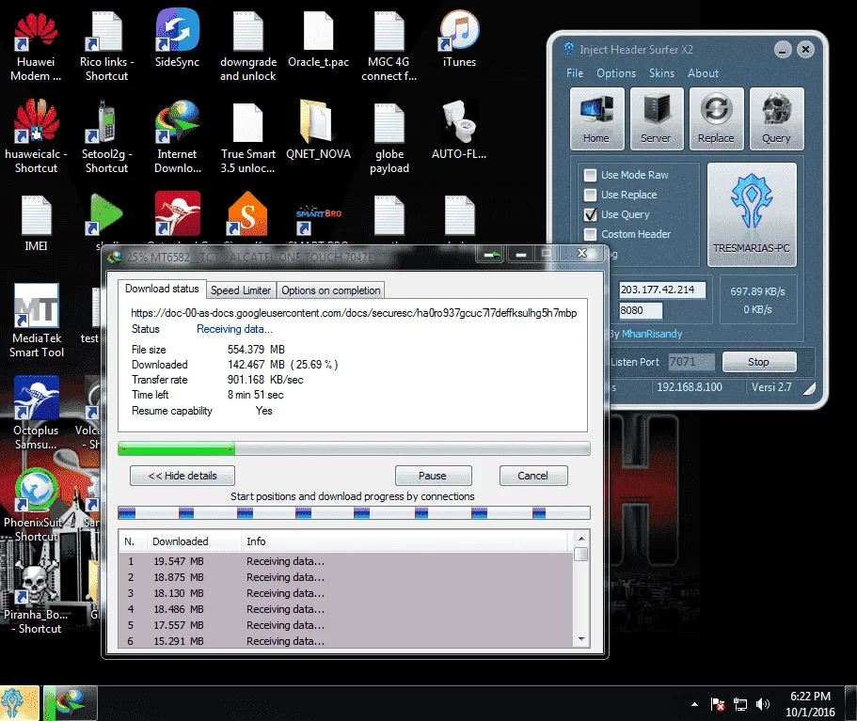Screen dimensions: 857x721
Task: Open the Options menu in Inject Header Surfer
Action: pyautogui.click(x=616, y=73)
